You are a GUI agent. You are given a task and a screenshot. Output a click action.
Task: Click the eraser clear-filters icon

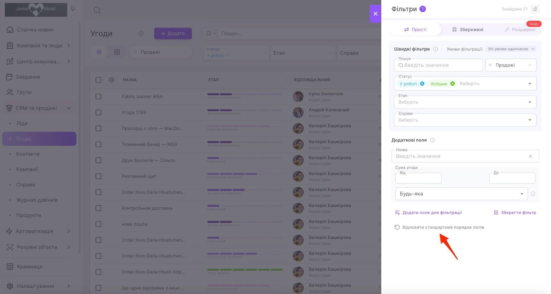click(x=535, y=9)
